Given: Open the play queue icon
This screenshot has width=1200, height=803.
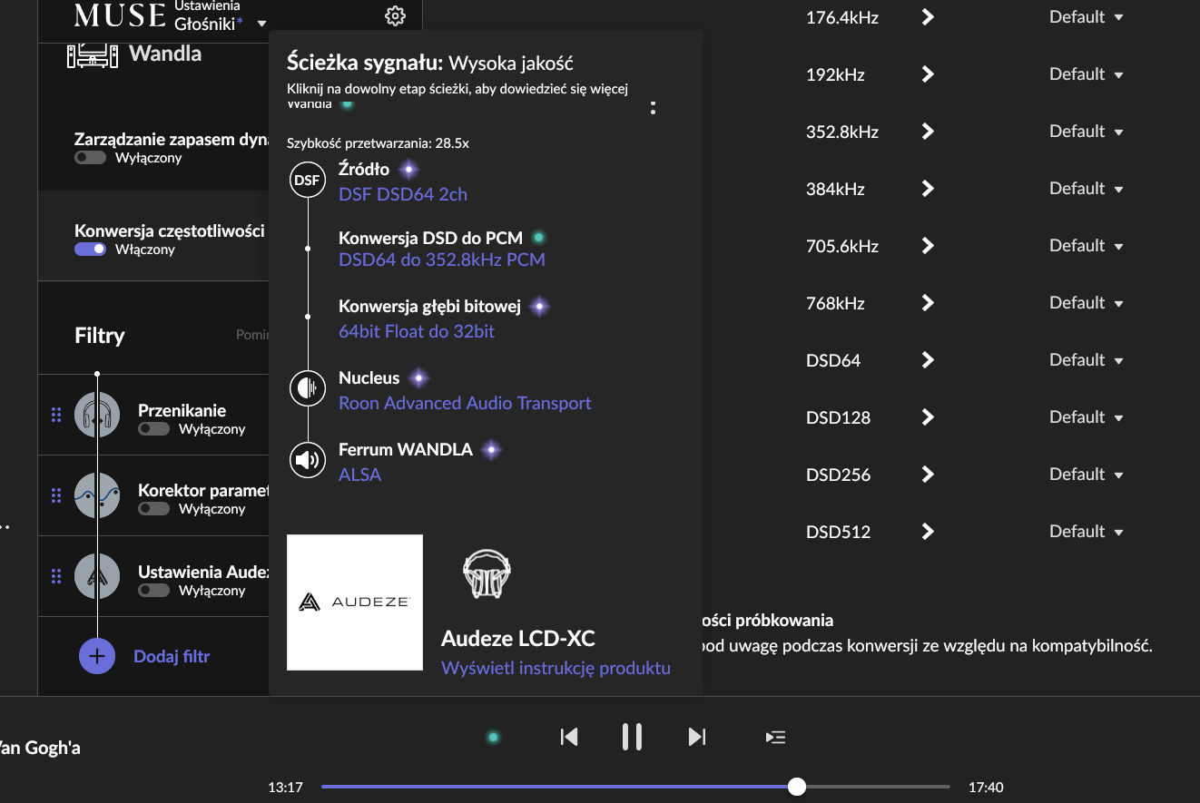Looking at the screenshot, I should tap(776, 737).
